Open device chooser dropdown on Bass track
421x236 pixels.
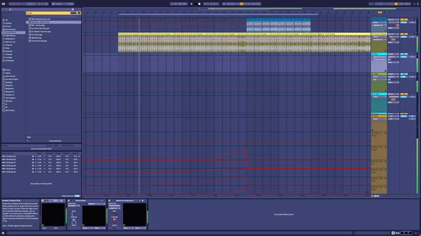tap(379, 57)
